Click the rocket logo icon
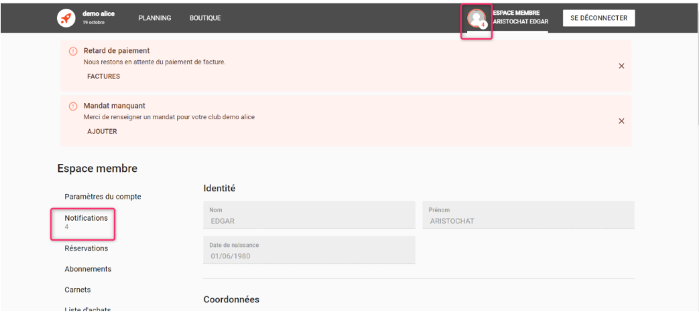This screenshot has width=699, height=332. point(66,18)
